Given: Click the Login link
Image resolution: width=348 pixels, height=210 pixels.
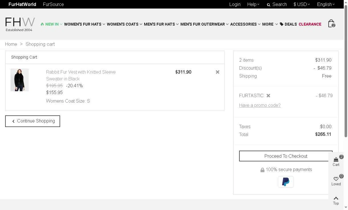Looking at the screenshot, I should pos(235,4).
